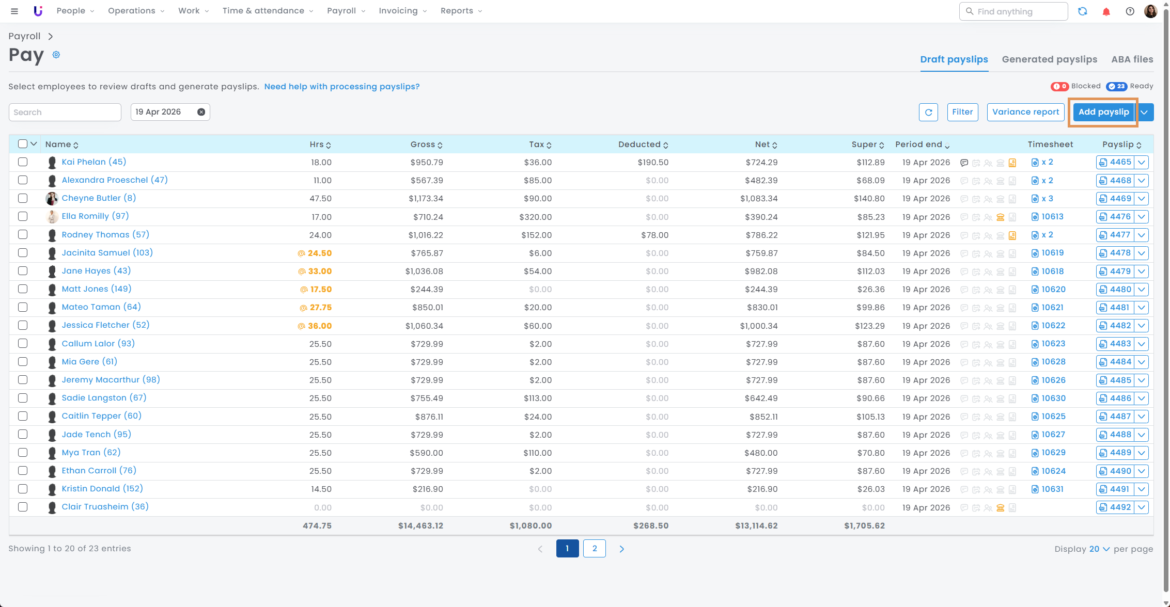
Task: Click the Variance report button
Action: click(x=1025, y=112)
